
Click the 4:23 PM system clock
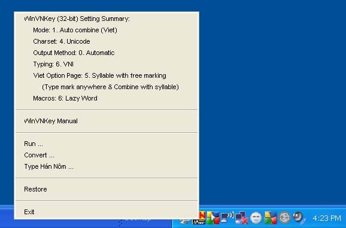coord(327,218)
